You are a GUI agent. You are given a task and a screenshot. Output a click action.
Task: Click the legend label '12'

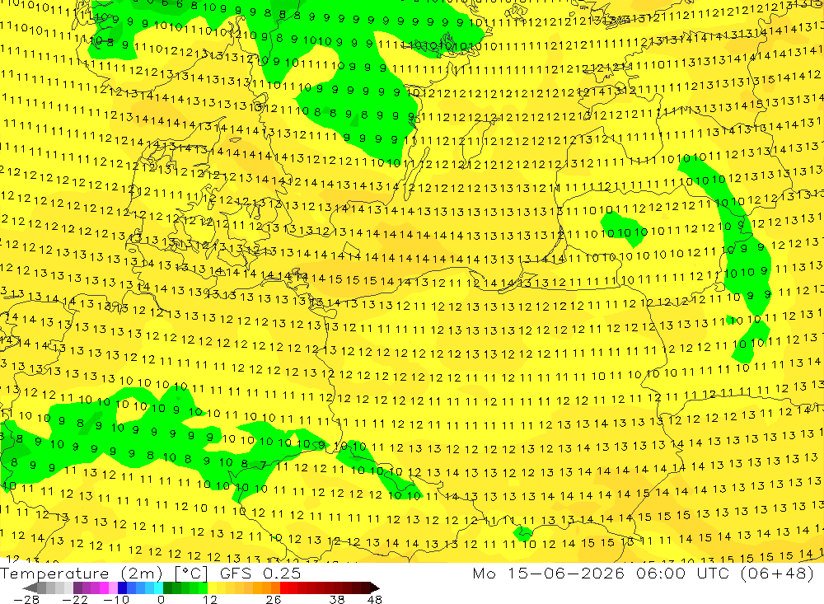pos(209,600)
